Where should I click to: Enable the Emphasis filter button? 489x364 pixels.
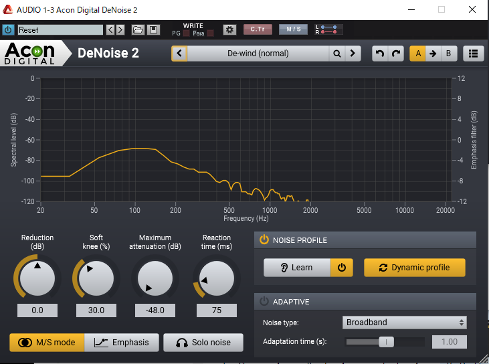coord(122,343)
